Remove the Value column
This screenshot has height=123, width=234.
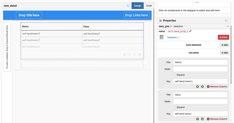[217, 119]
